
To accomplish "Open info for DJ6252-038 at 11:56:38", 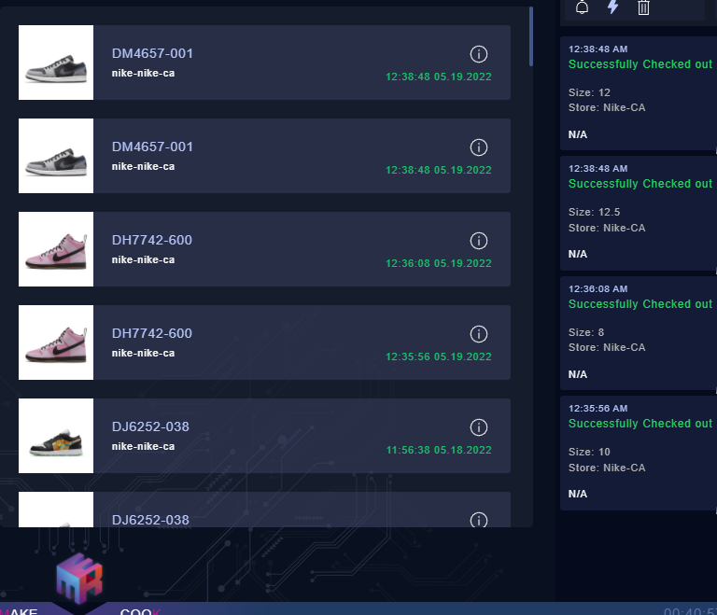I will (x=479, y=427).
